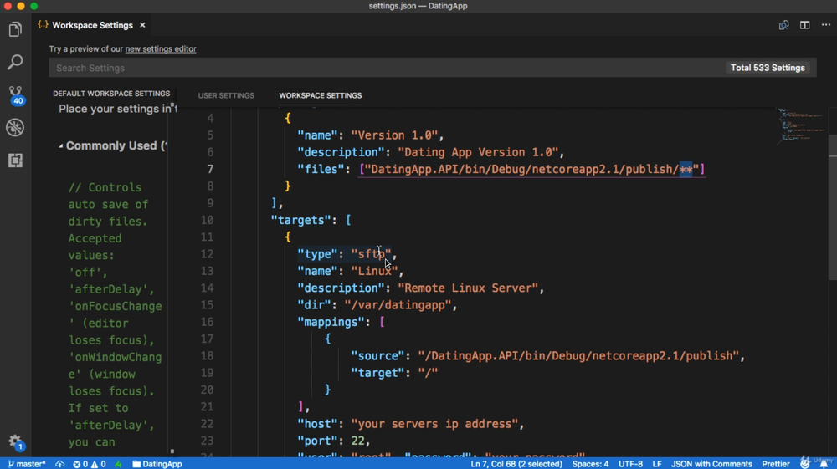
Task: Click the "port": 22 line
Action: 334,441
